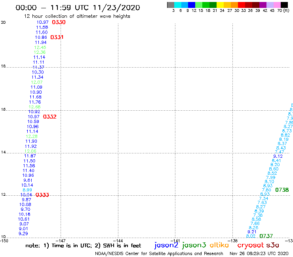Click the wave height value 7.34
The image size is (293, 257).
pos(263,198)
